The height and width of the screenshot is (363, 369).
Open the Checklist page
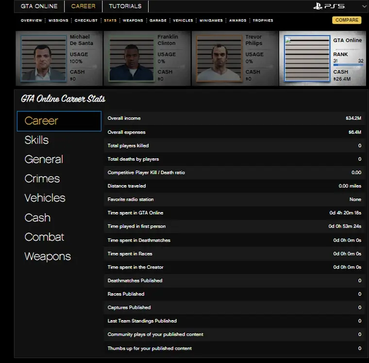86,20
